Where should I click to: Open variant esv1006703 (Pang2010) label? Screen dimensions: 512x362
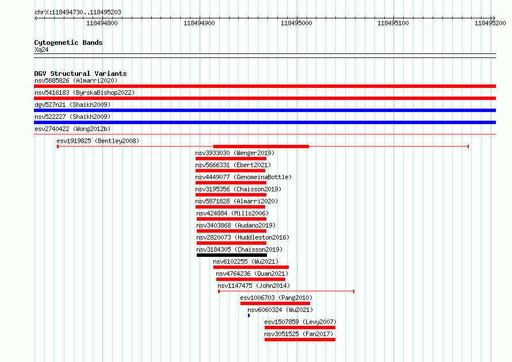[276, 298]
